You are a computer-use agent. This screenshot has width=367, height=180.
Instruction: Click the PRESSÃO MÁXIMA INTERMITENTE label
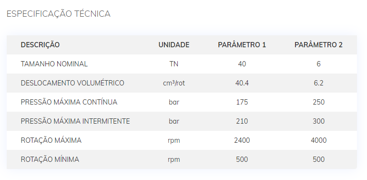pyautogui.click(x=75, y=121)
